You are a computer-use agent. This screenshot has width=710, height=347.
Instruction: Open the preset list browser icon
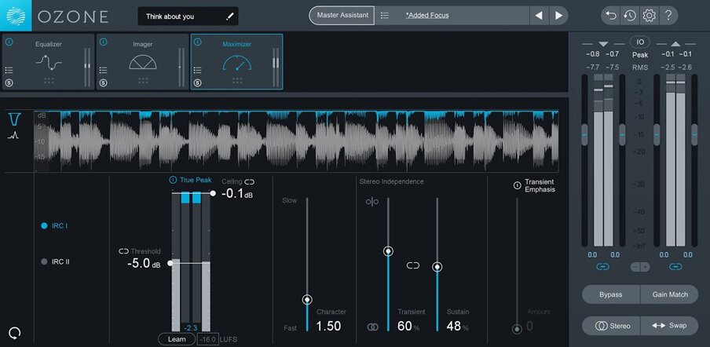[x=384, y=16]
